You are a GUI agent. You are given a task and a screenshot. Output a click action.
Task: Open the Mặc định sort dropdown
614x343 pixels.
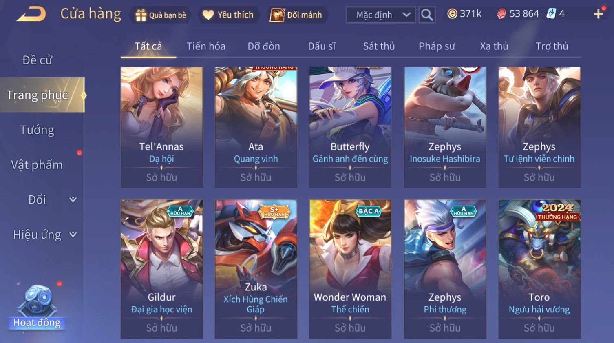click(x=381, y=15)
